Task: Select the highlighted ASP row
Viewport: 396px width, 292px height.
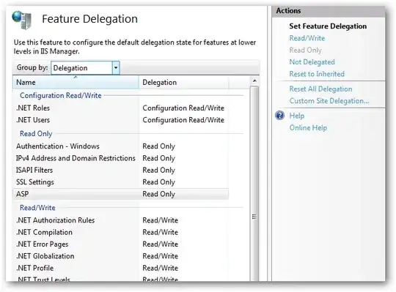Action: coord(121,194)
